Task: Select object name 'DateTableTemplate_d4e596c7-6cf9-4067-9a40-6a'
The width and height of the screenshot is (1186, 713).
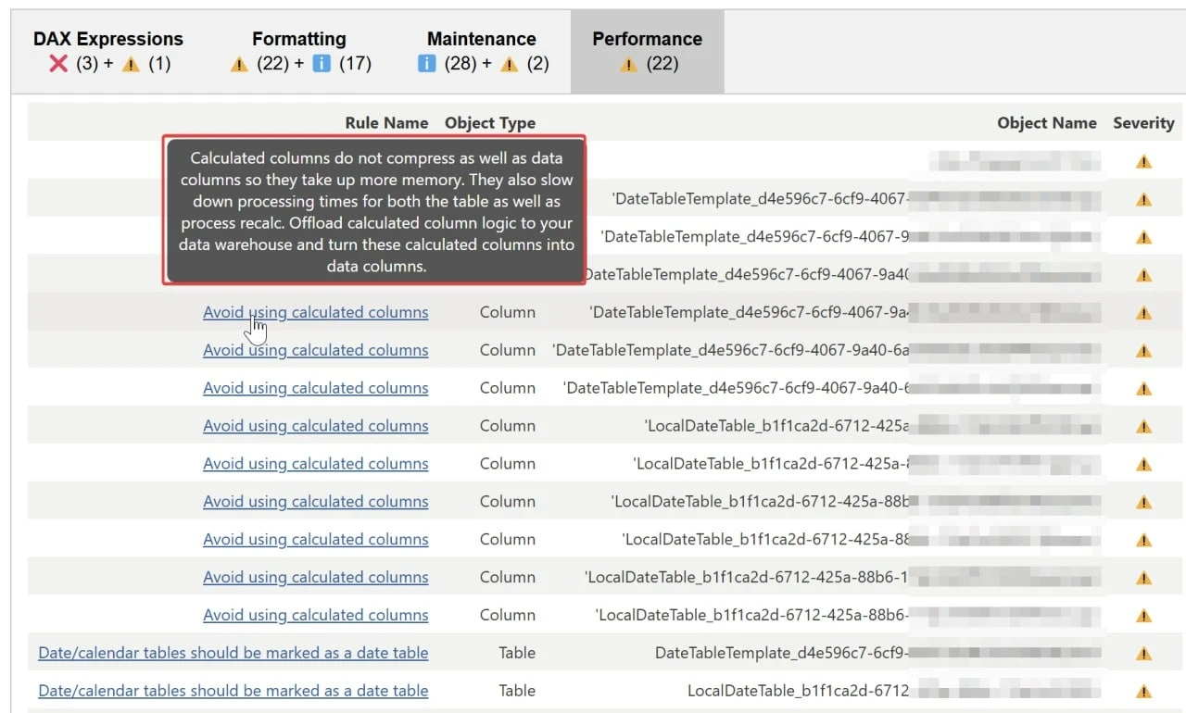Action: 731,350
